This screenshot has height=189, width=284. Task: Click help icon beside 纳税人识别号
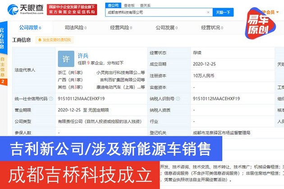(178, 99)
